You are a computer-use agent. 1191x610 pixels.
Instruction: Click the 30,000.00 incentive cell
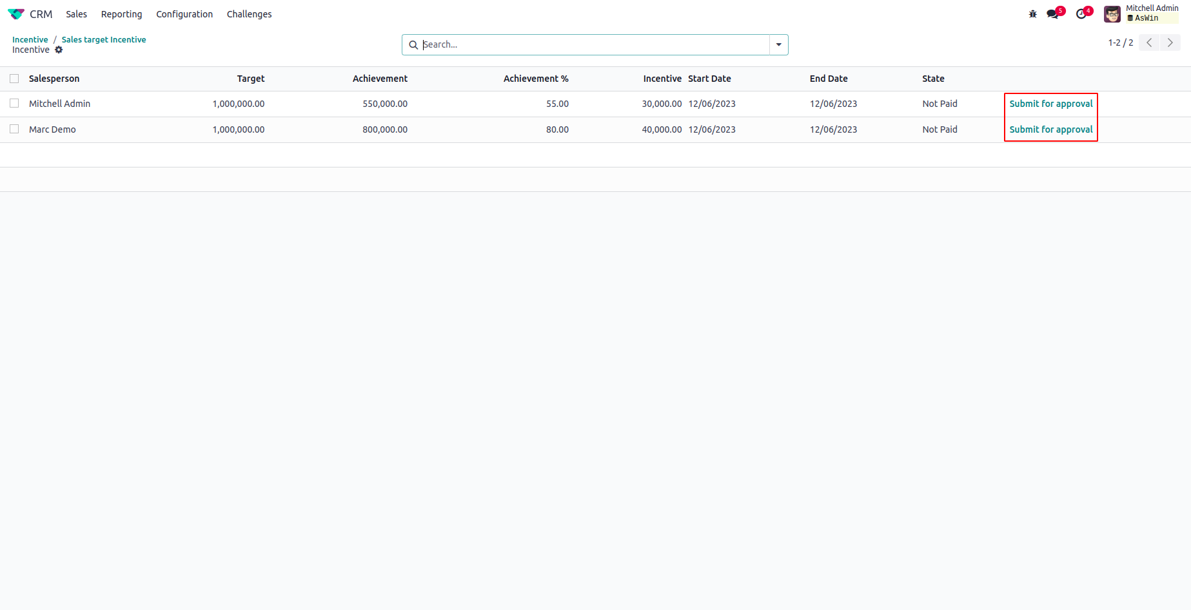(x=662, y=104)
